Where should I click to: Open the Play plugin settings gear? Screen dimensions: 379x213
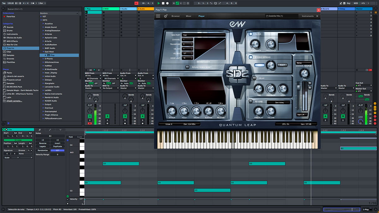pyautogui.click(x=165, y=16)
